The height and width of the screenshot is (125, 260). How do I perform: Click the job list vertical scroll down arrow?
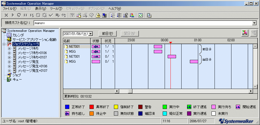255,87
